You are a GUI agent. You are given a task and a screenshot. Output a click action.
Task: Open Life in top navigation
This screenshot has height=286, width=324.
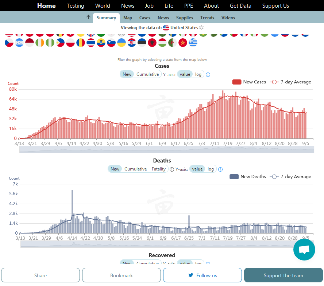[169, 6]
